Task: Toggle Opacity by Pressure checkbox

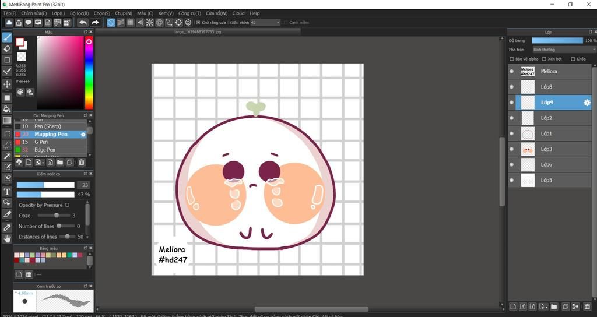Action: (68, 205)
